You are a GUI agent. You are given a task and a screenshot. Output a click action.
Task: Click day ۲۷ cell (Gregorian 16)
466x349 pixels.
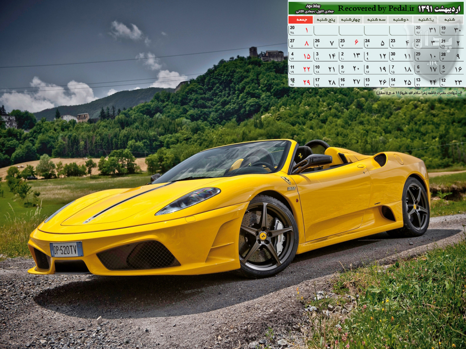351,82
